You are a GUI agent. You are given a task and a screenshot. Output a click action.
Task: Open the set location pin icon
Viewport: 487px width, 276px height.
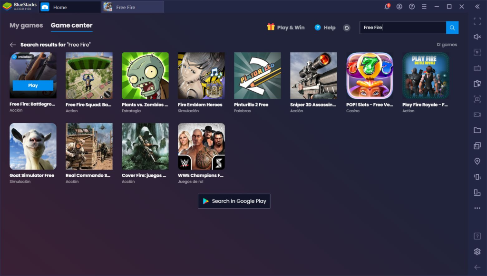click(477, 162)
